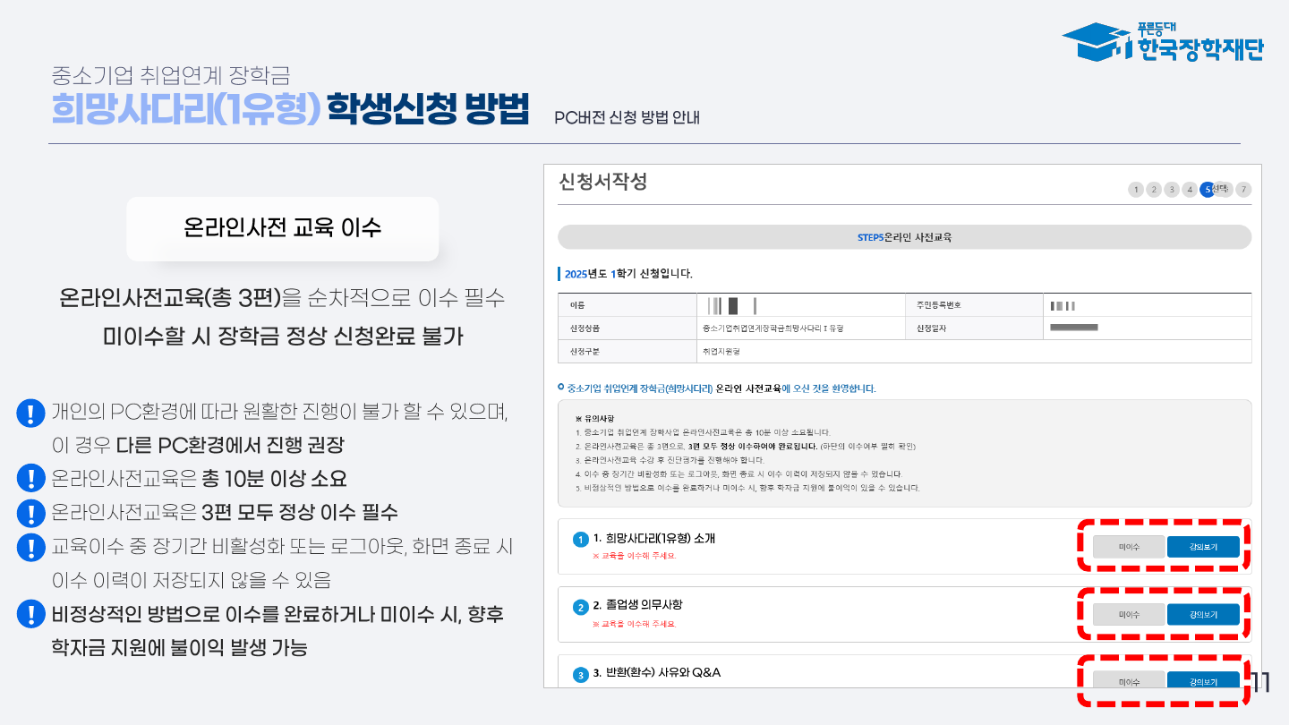Click the 신청서작성 page heading
Viewport: 1289px width, 725px height.
[602, 182]
